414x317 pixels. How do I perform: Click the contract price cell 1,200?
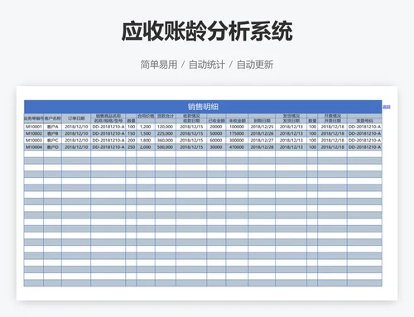coord(146,127)
